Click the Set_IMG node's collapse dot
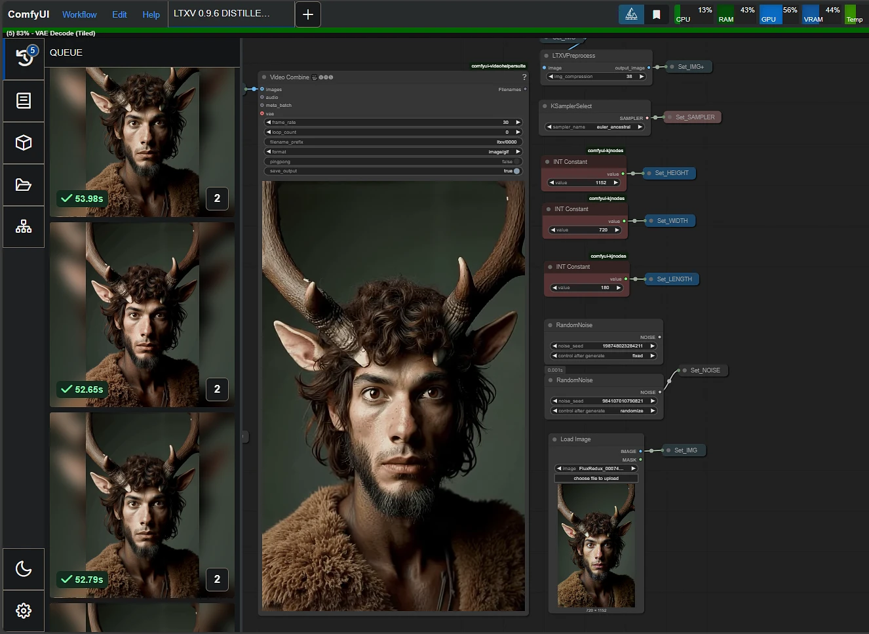Image resolution: width=869 pixels, height=634 pixels. click(x=668, y=450)
